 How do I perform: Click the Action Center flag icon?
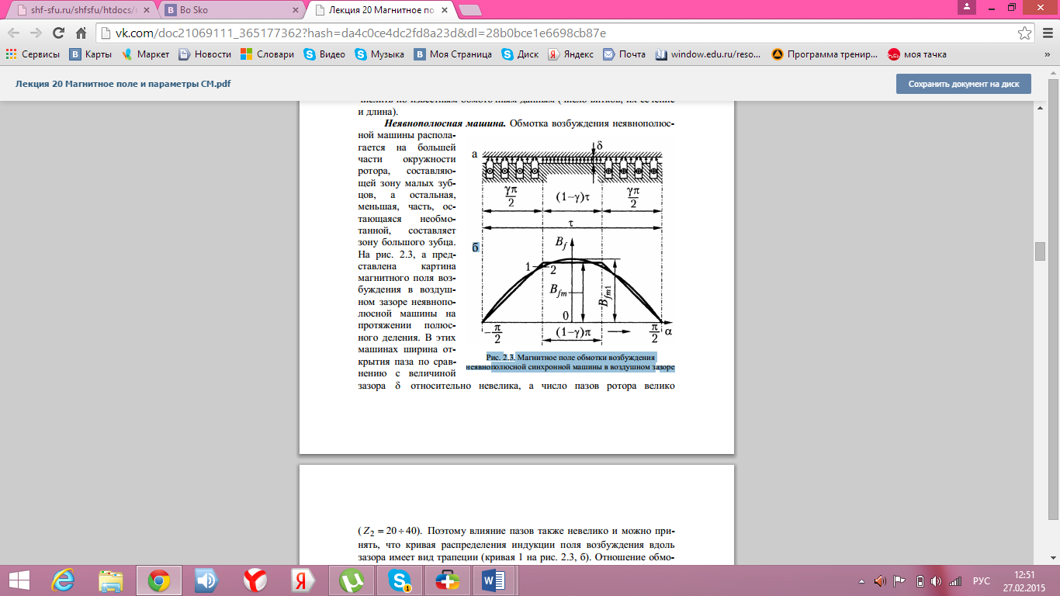pos(899,580)
